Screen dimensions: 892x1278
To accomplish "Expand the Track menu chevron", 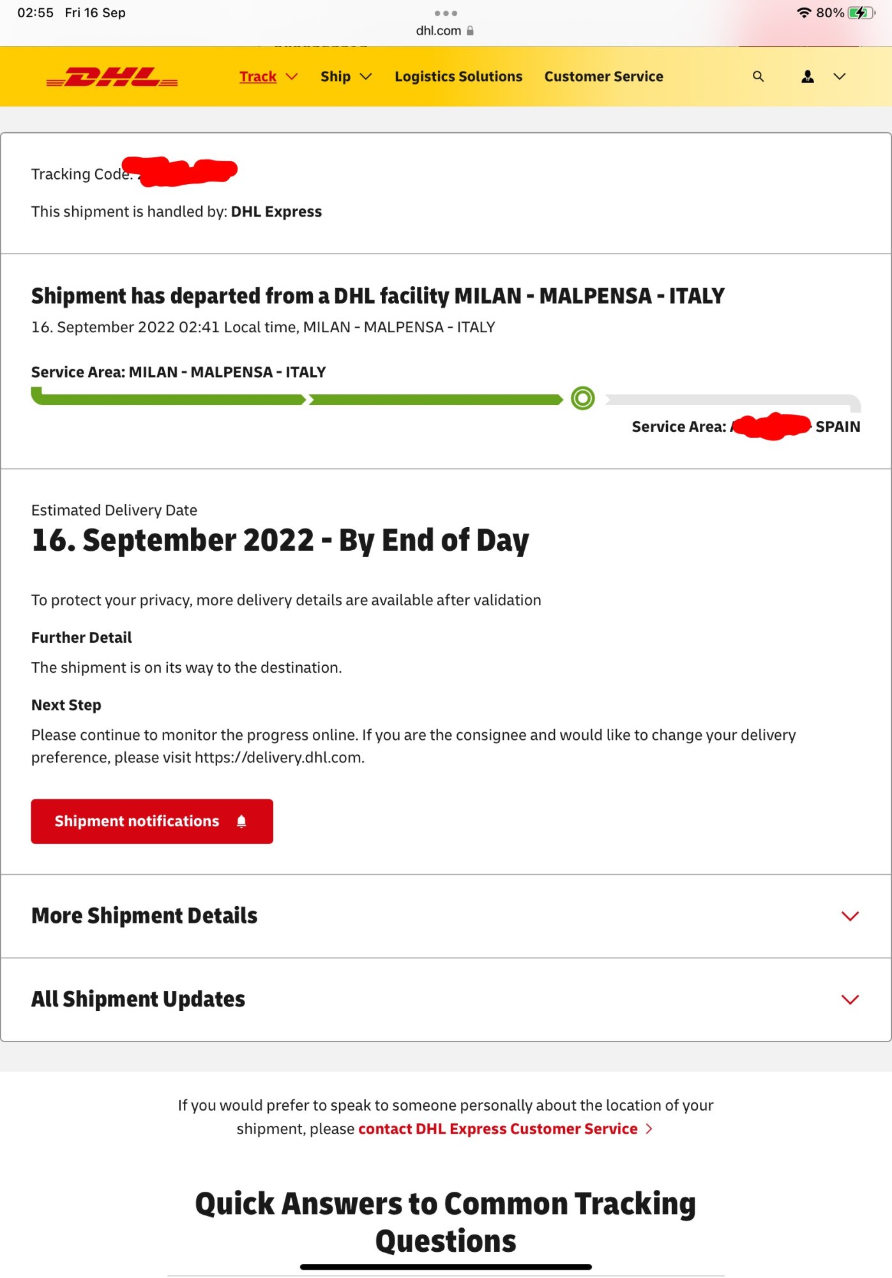I will point(292,77).
